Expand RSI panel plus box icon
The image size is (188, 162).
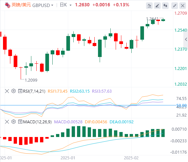point(20,91)
